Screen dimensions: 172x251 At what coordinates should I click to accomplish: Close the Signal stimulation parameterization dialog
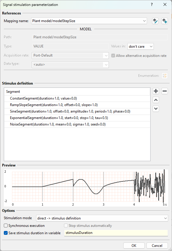click(165, 4)
